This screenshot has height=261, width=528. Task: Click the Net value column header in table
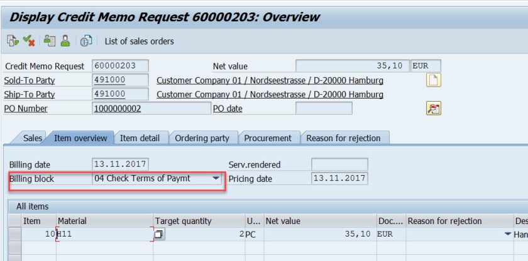(x=320, y=221)
